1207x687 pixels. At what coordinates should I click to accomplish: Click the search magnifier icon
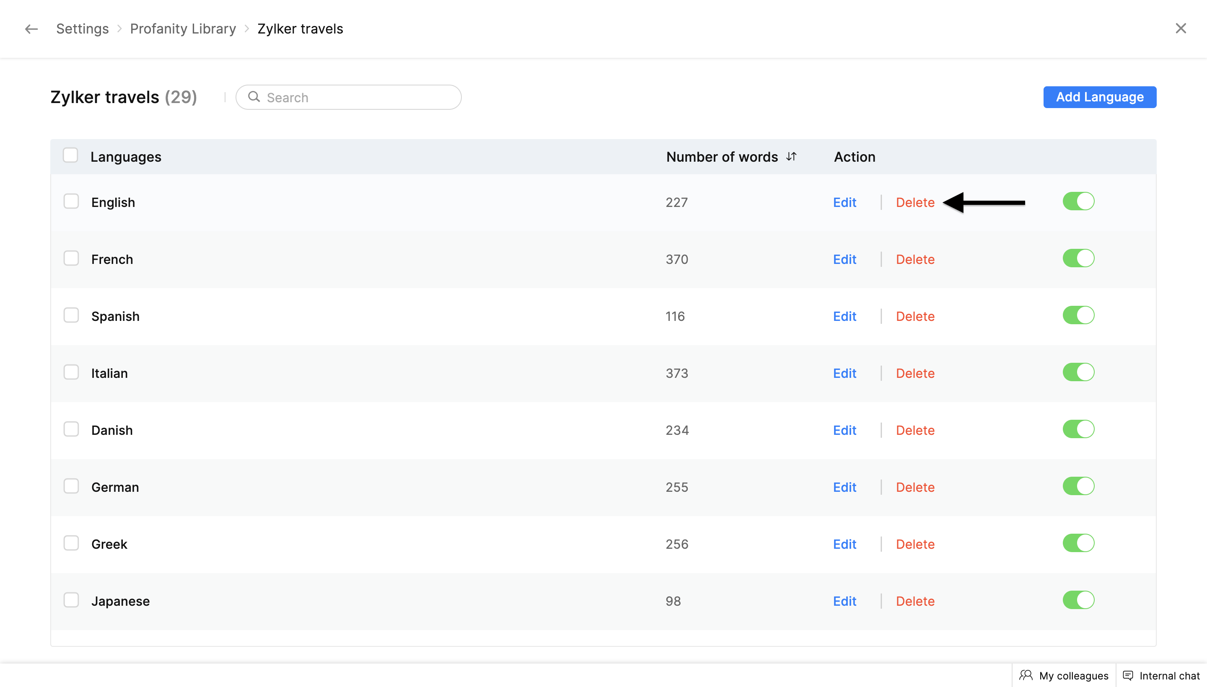click(x=254, y=97)
